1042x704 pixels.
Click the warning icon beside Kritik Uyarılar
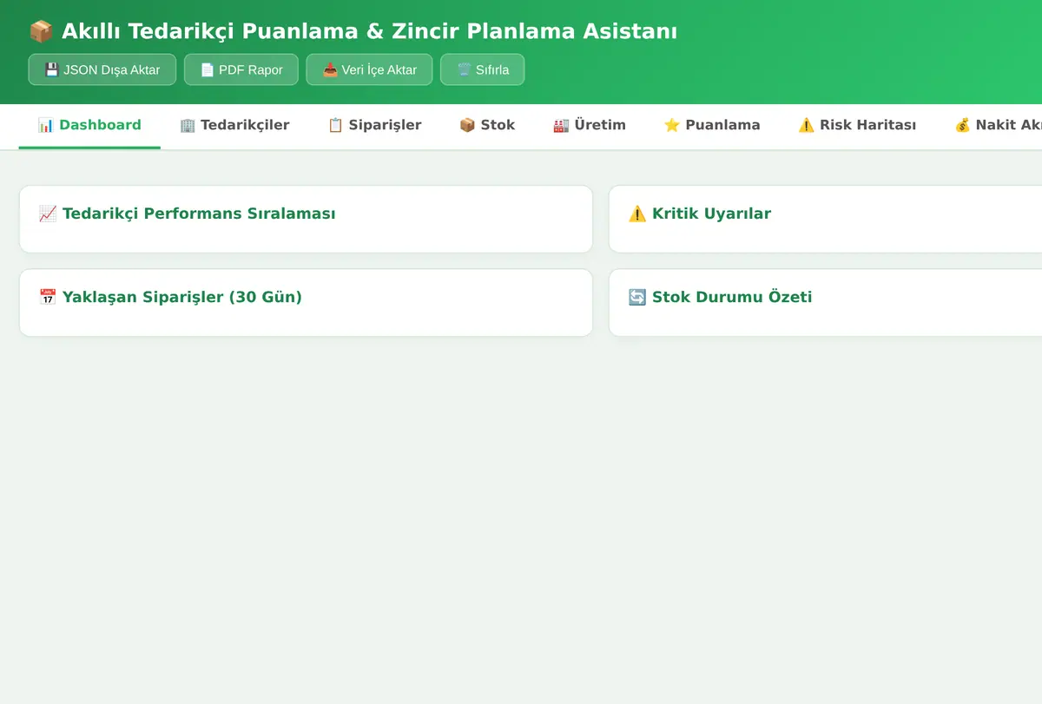[x=637, y=214]
